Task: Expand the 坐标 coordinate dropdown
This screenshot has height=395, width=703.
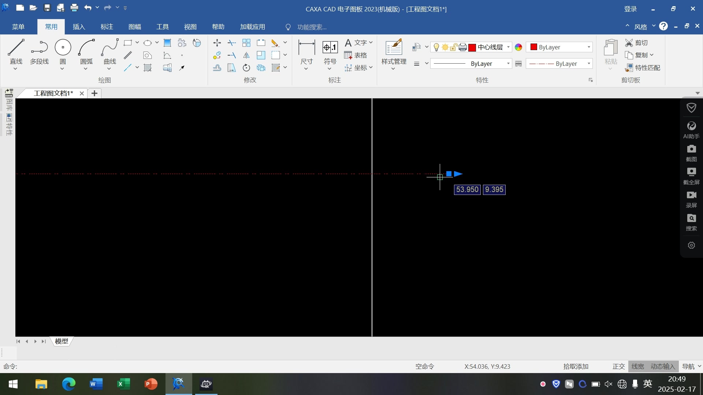Action: [371, 68]
